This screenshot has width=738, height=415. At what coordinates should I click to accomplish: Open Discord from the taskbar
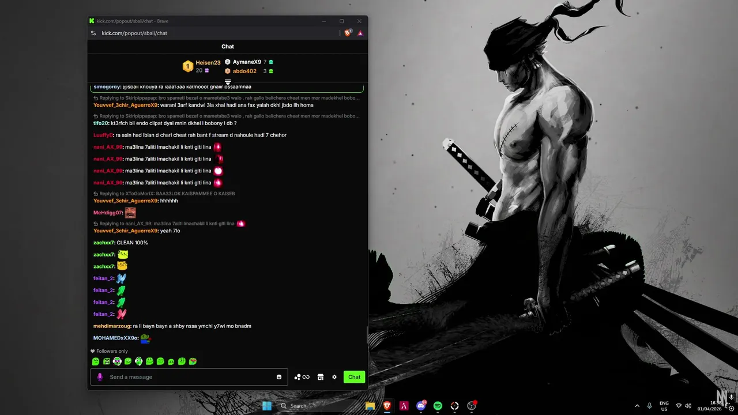pyautogui.click(x=421, y=406)
